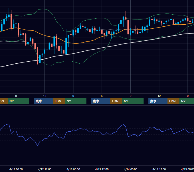
Task: Click the 4/13 00:00 date label
Action: 73,169
